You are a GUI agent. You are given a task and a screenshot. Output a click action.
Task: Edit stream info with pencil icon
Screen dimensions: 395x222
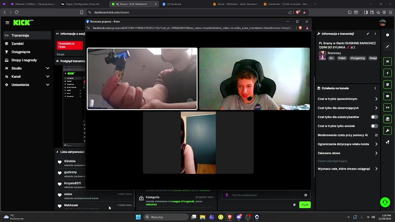coord(368,34)
